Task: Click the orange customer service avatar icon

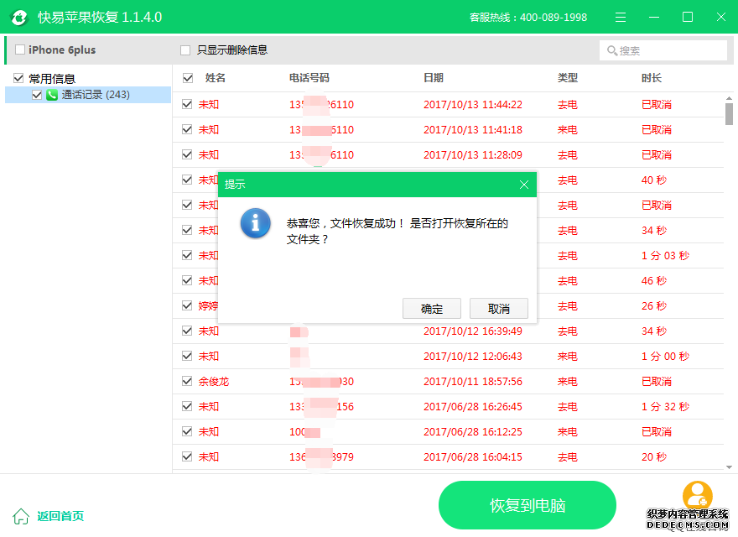Action: click(x=697, y=494)
